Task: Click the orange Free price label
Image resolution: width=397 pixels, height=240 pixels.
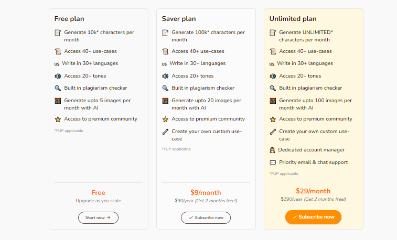Action: point(98,192)
